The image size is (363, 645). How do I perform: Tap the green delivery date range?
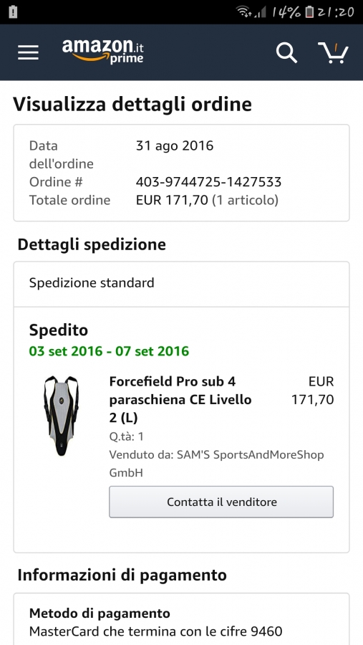click(109, 351)
